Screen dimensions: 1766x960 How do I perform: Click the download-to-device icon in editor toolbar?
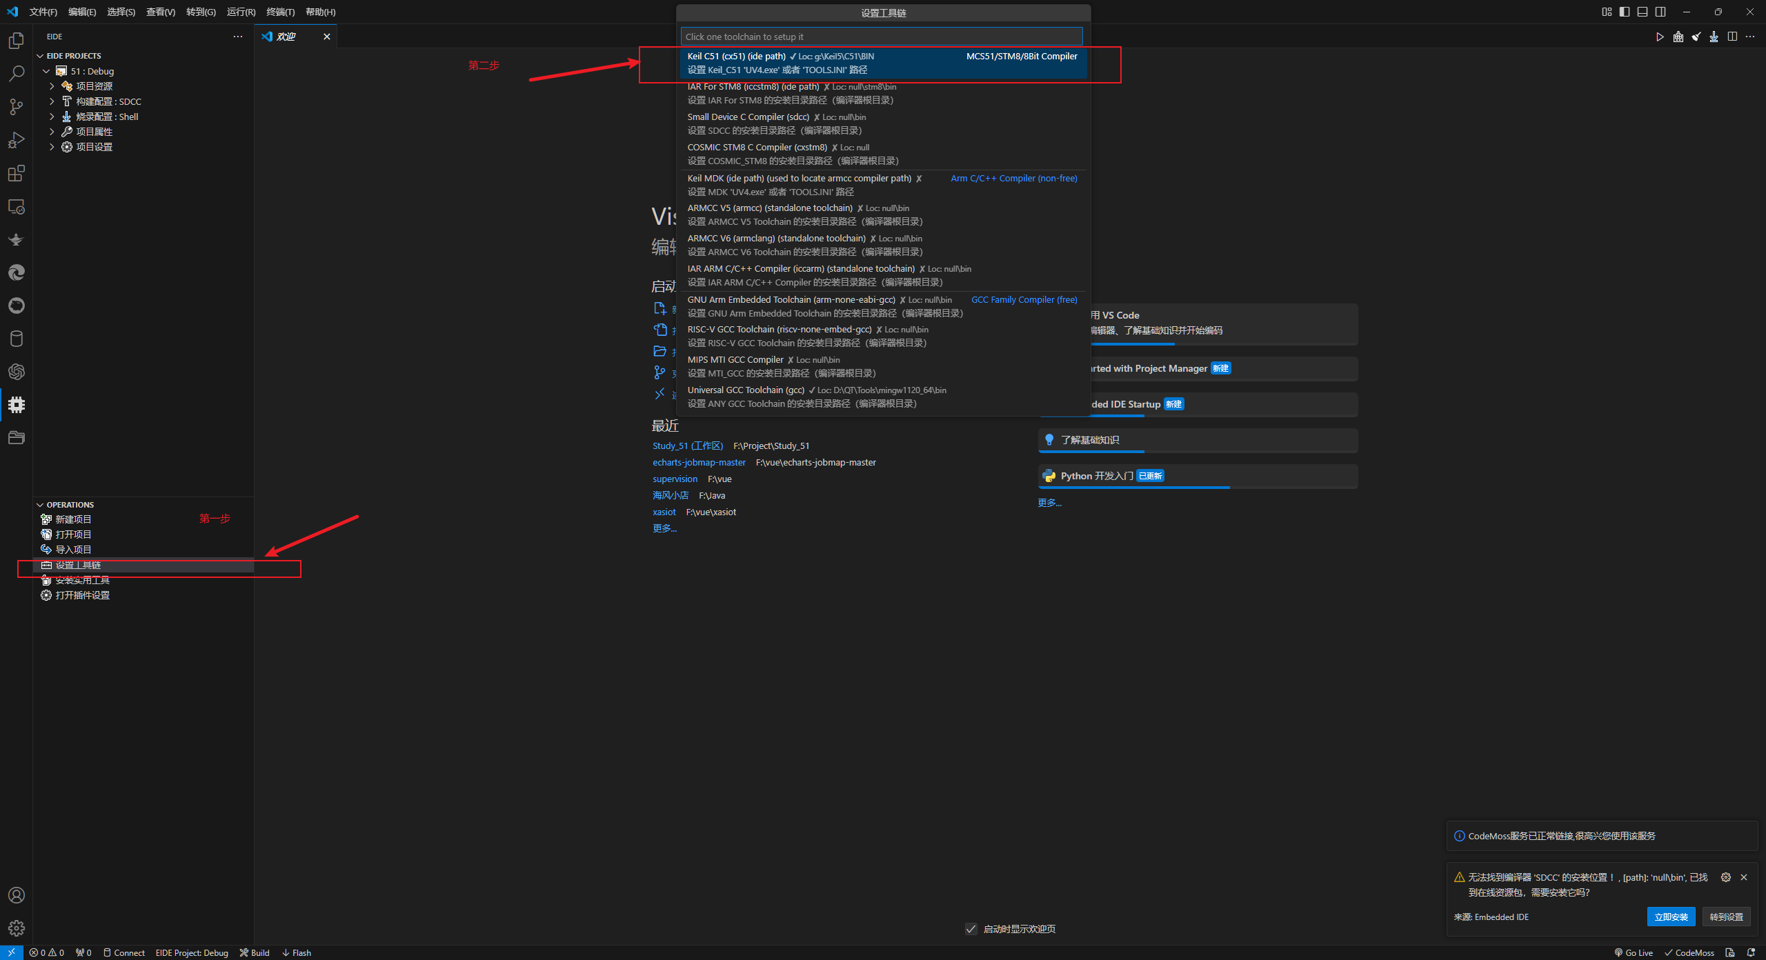pyautogui.click(x=1714, y=37)
